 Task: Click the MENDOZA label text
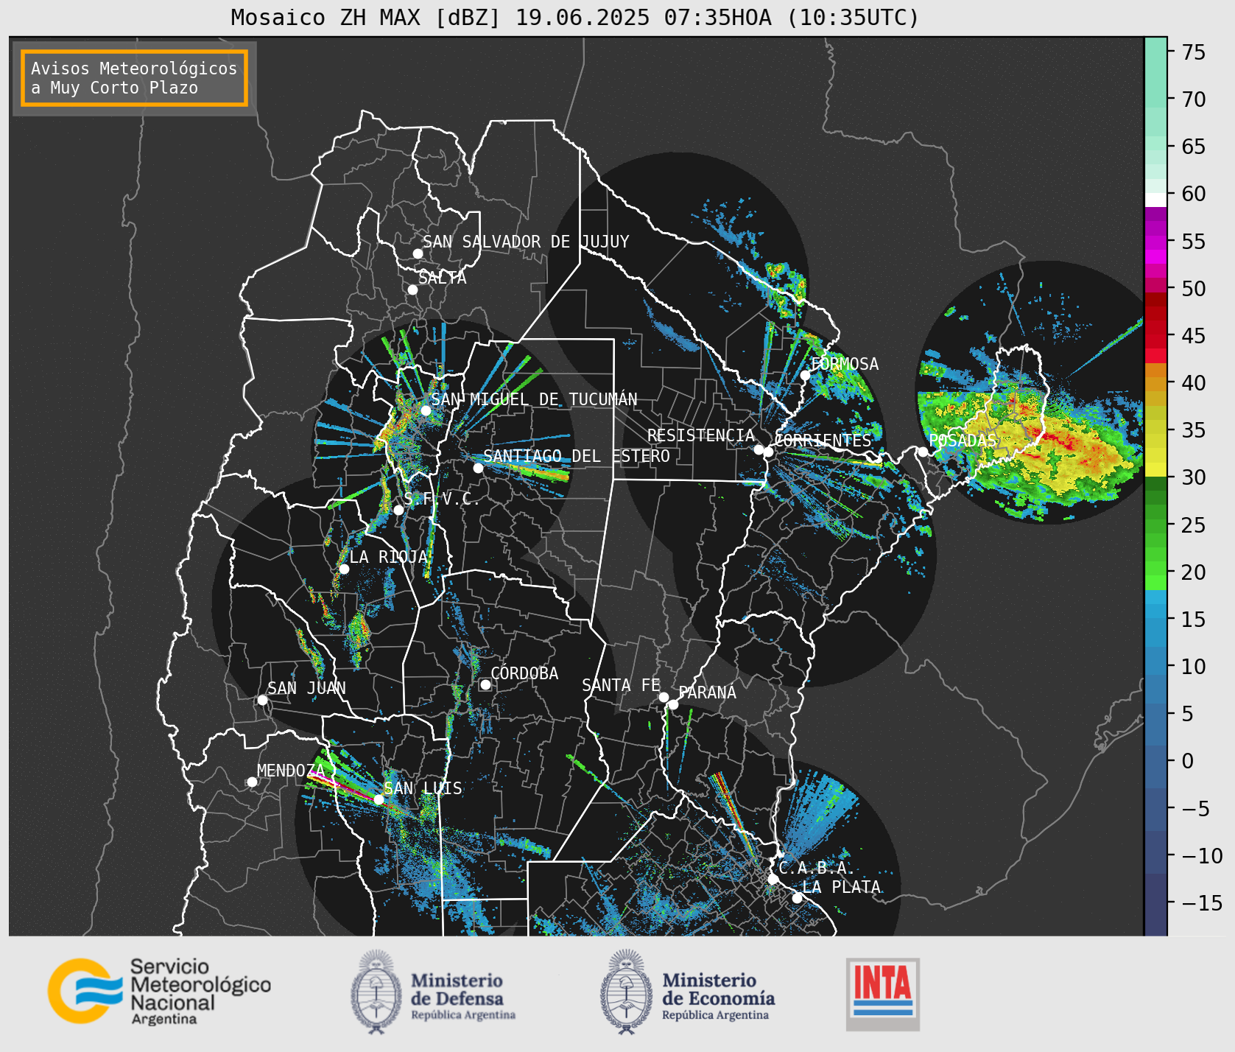(291, 771)
